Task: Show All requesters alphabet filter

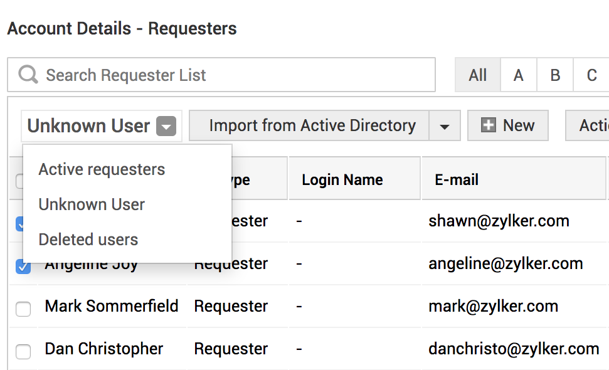Action: click(x=477, y=75)
